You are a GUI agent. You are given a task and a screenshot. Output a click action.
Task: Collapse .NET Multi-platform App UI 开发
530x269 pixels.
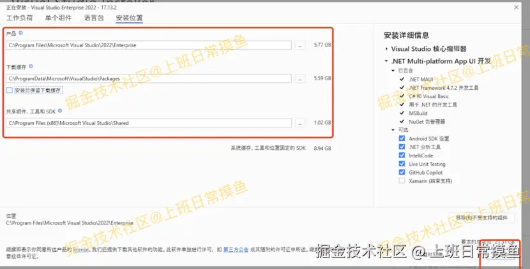pos(386,61)
